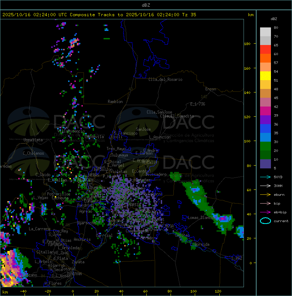Click the La_Carrera map label

coord(39,229)
